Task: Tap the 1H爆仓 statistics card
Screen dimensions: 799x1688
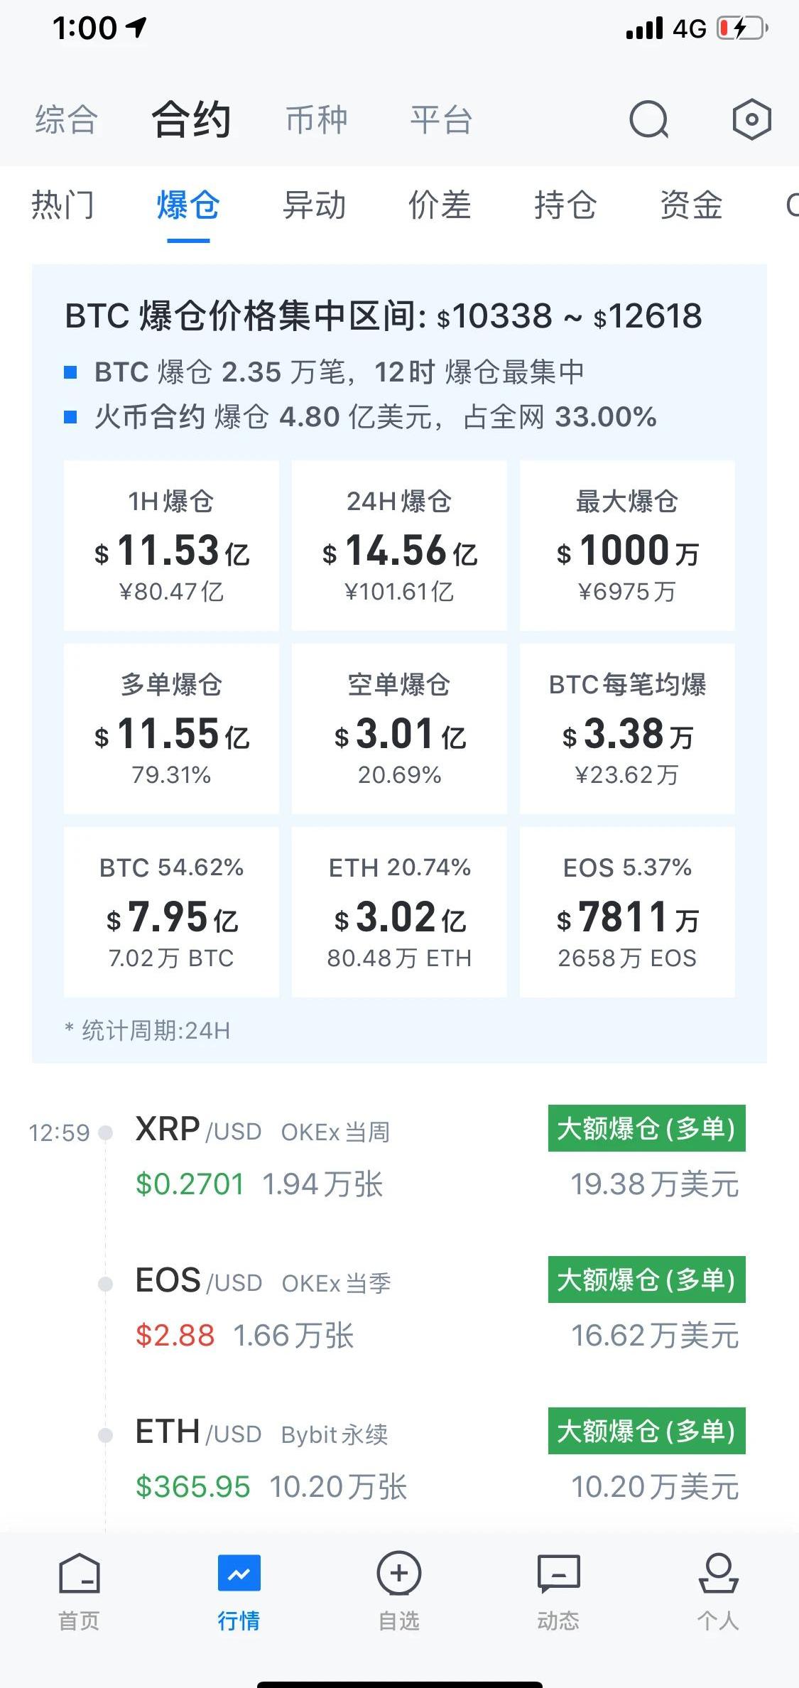Action: [x=171, y=545]
